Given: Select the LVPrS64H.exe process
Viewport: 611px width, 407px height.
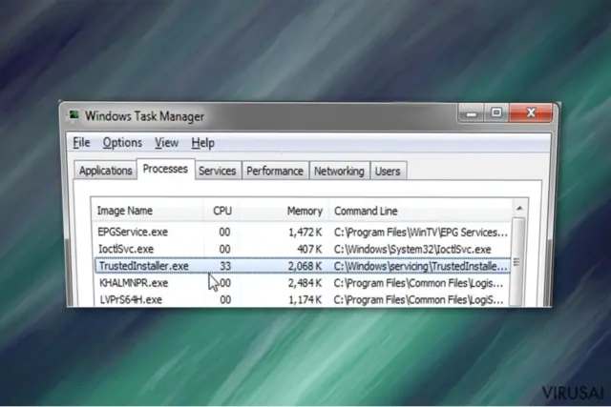Looking at the screenshot, I should coord(302,299).
